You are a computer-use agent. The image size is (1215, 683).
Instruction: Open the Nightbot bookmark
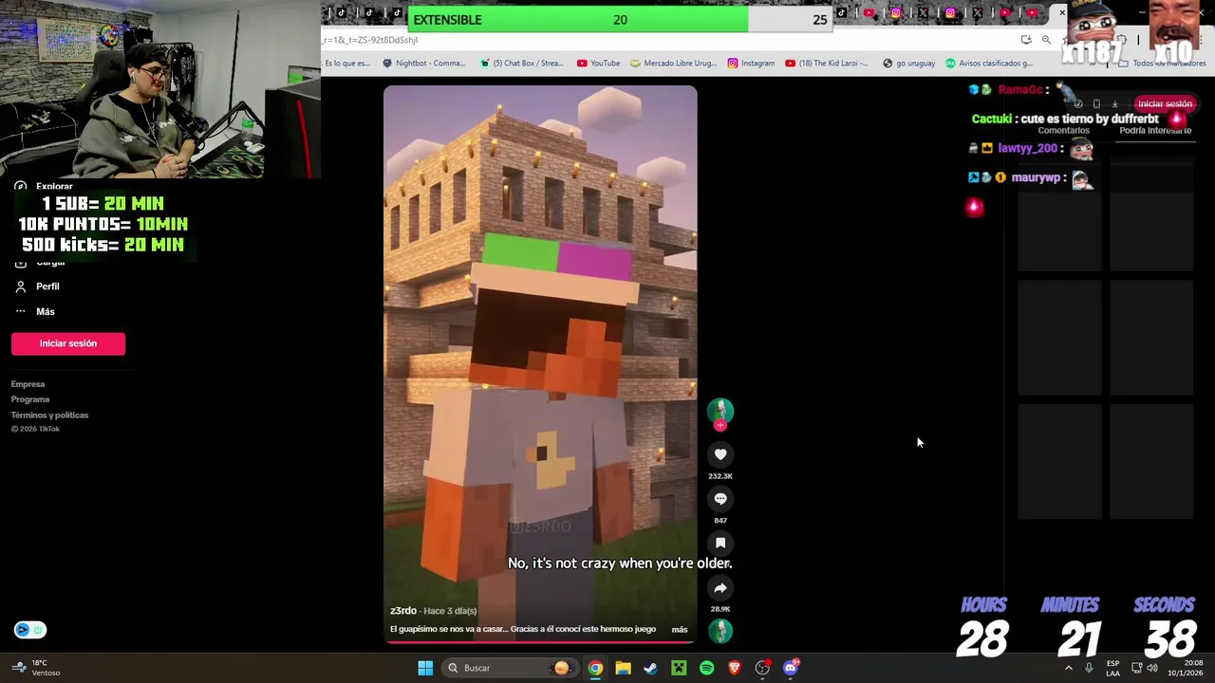[x=423, y=64]
